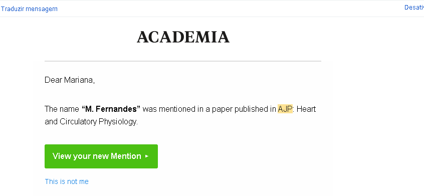Click the Dear Mariana greeting line
This screenshot has height=196, width=424.
tap(70, 80)
